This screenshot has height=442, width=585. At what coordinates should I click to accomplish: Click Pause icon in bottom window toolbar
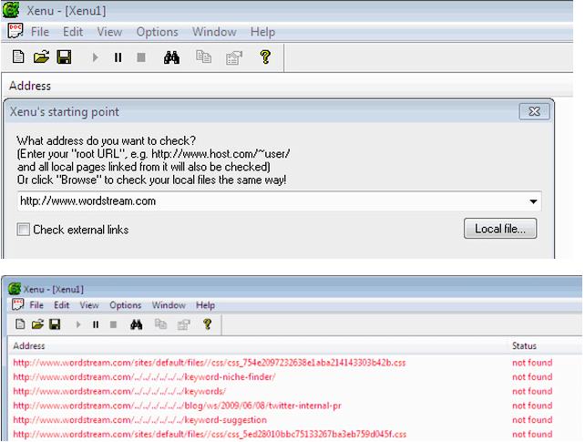pyautogui.click(x=96, y=324)
